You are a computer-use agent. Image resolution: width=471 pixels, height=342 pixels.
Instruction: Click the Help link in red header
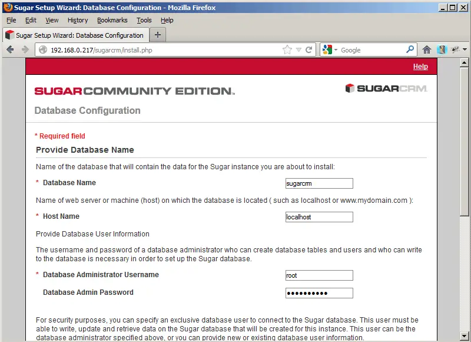[x=420, y=67]
